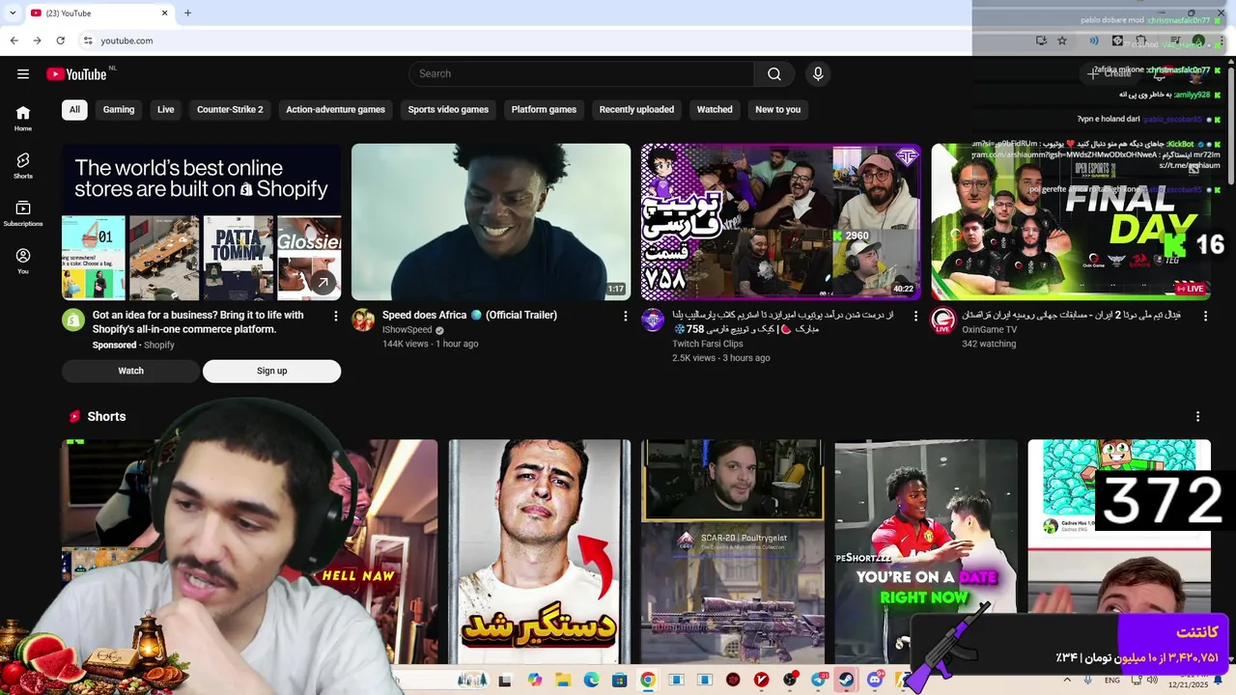Viewport: 1236px width, 695px height.
Task: Open options for Speed does Africa video
Action: pyautogui.click(x=626, y=316)
